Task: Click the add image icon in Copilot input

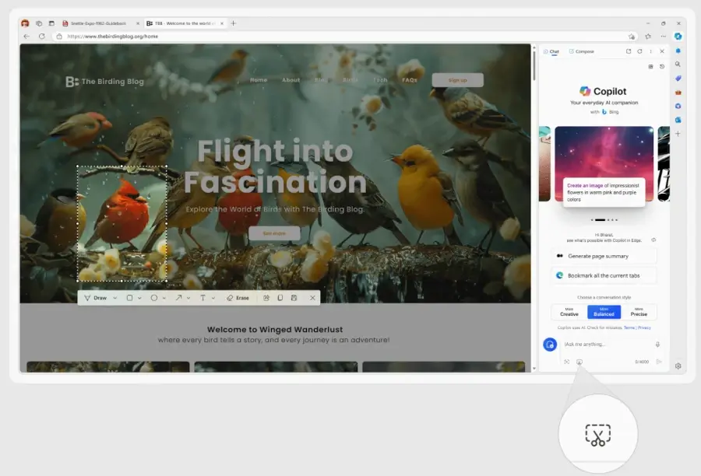Action: (x=567, y=362)
